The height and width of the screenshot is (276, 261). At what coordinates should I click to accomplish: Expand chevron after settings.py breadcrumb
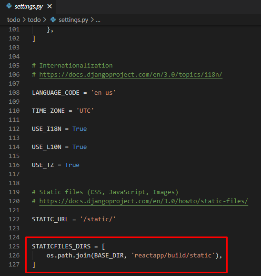pyautogui.click(x=92, y=20)
